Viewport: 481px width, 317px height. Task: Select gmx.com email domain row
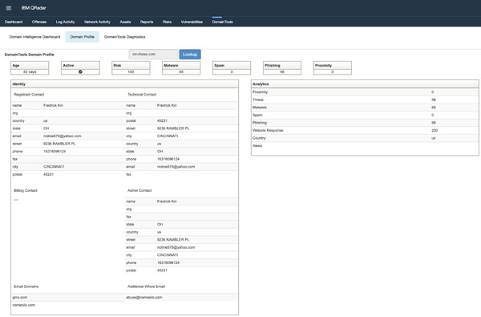coord(67,298)
